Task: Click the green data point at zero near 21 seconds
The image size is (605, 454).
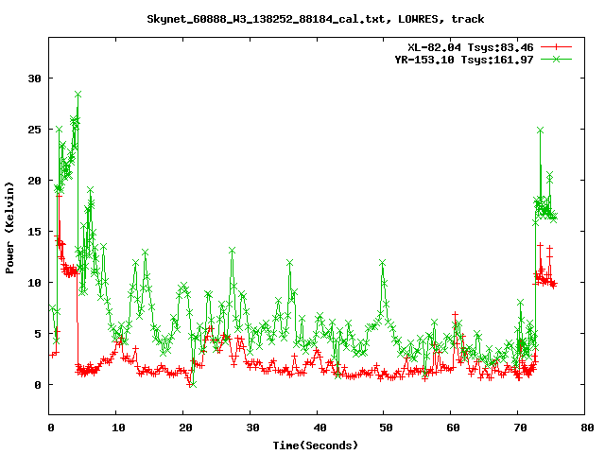Action: click(193, 384)
